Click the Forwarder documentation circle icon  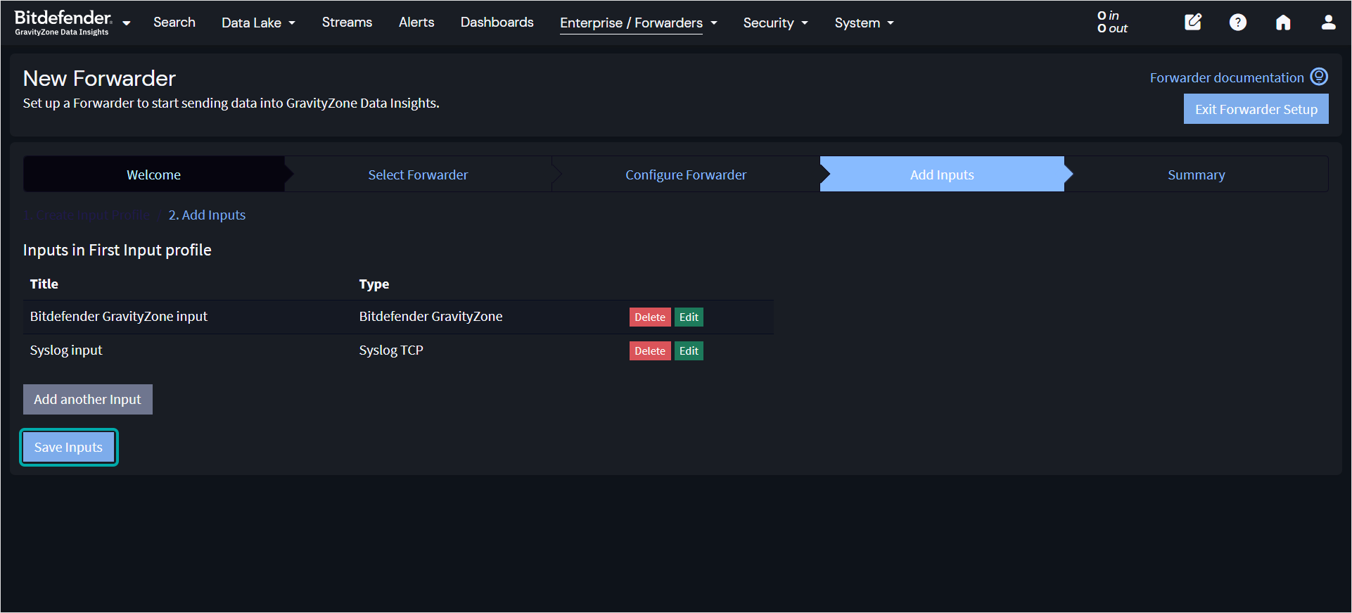click(1319, 77)
